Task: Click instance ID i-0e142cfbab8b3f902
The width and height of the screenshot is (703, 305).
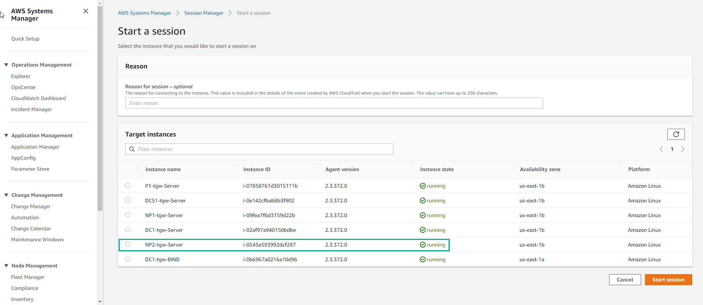Action: [x=268, y=201]
